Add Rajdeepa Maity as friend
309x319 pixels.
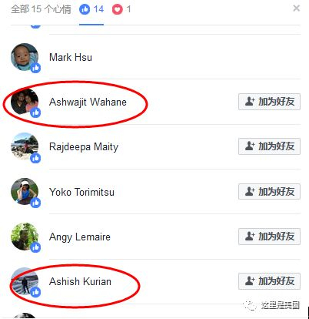[269, 146]
